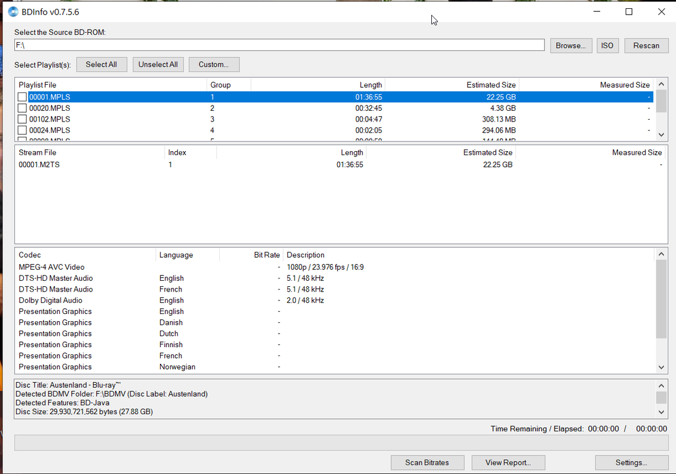Click the 22.25 GB size of 00001.MPLS
The image size is (676, 474).
click(501, 97)
